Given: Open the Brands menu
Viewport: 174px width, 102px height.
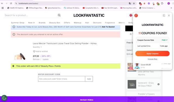Looking at the screenshot, I should pos(42,23).
